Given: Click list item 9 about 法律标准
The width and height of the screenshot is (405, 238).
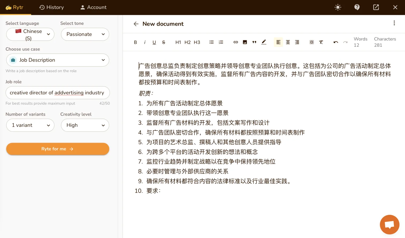Looking at the screenshot, I should click(219, 181).
